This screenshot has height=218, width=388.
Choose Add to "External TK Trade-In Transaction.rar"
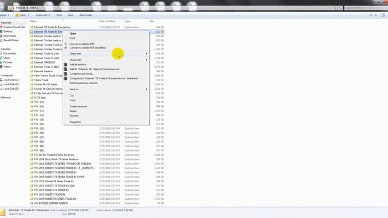point(95,69)
